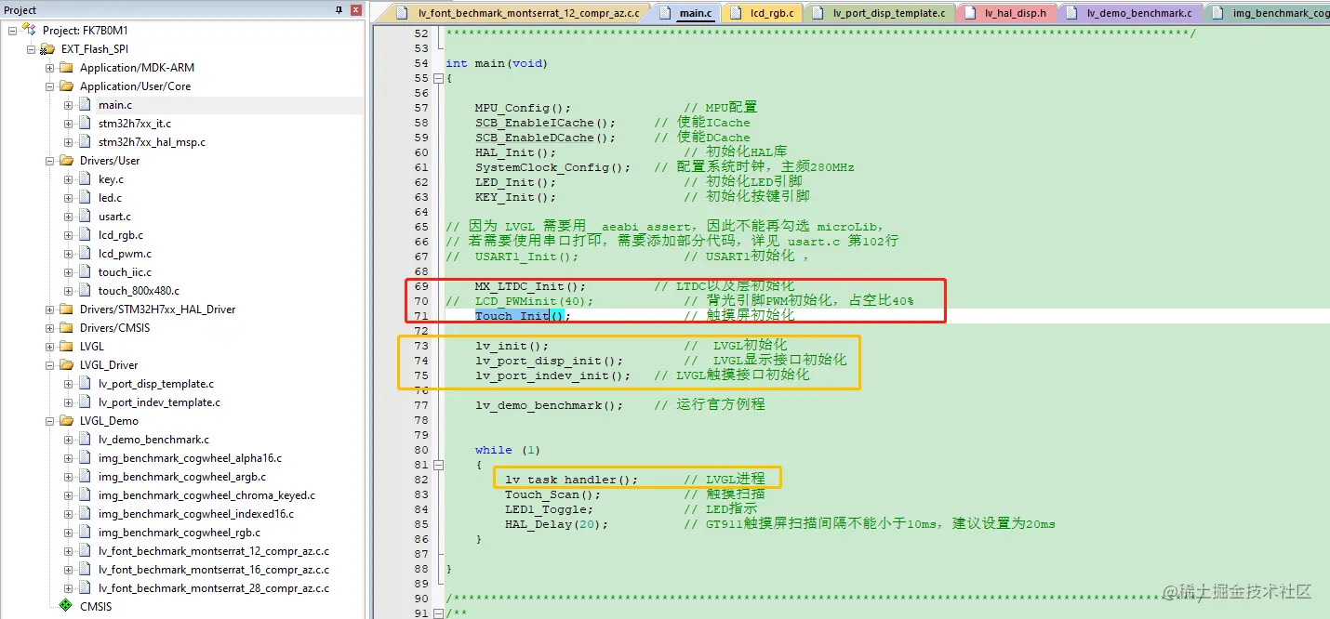Select main.c in the project tree
The image size is (1330, 619).
115,104
